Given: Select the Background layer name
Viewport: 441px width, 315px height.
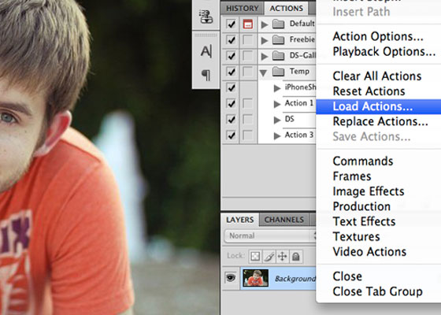Looking at the screenshot, I should [x=295, y=279].
